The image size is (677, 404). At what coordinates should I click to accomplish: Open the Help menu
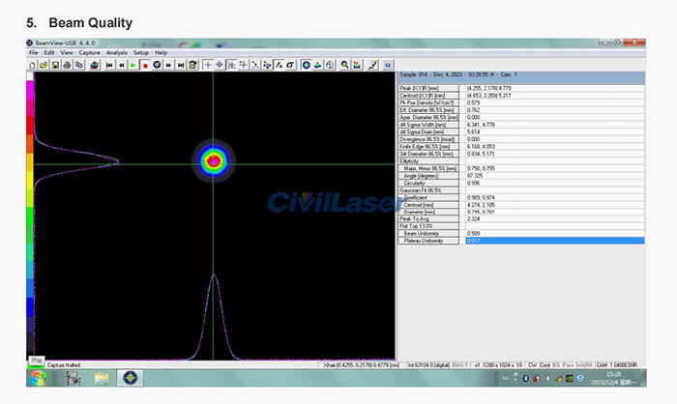[162, 52]
